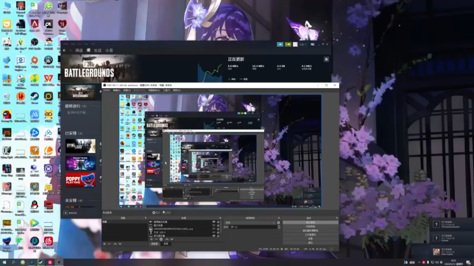Toggle visibility of the window capture source
This screenshot has height=266, width=474.
tap(214, 225)
